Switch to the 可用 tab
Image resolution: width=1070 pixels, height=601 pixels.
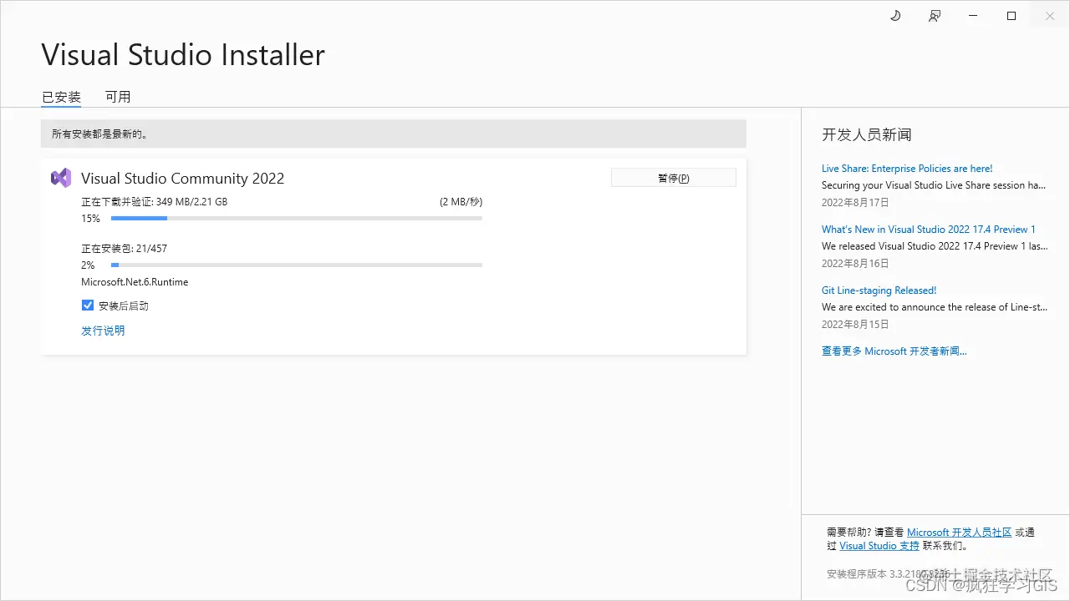pyautogui.click(x=118, y=97)
